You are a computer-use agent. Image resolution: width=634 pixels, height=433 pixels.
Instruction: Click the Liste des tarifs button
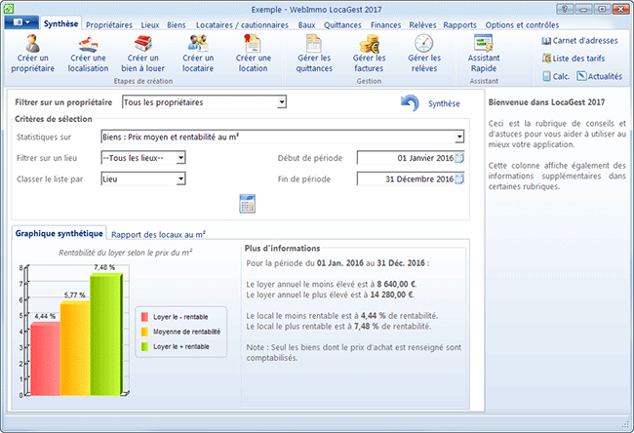tap(579, 59)
